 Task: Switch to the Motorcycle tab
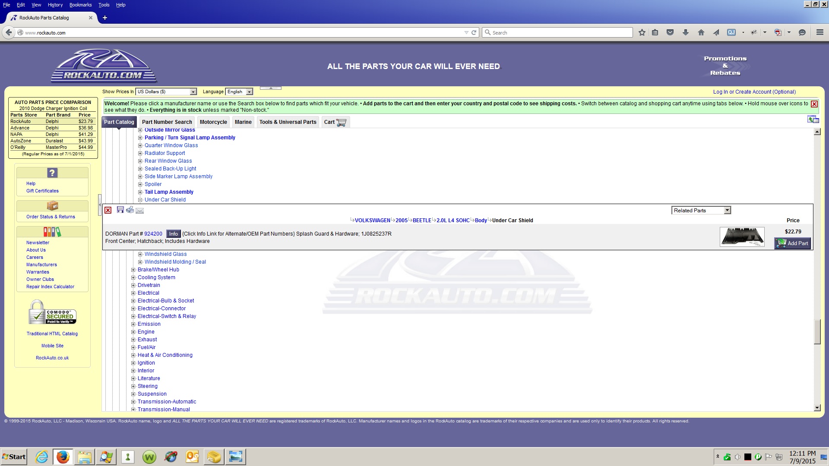pyautogui.click(x=213, y=122)
